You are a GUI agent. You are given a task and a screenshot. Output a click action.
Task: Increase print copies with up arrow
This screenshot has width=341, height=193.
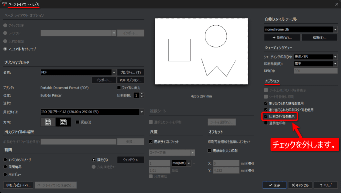point(142,94)
